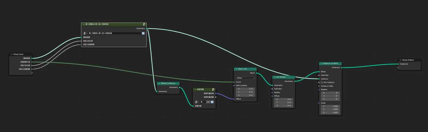Click Set Position Offset X field

pos(284,99)
